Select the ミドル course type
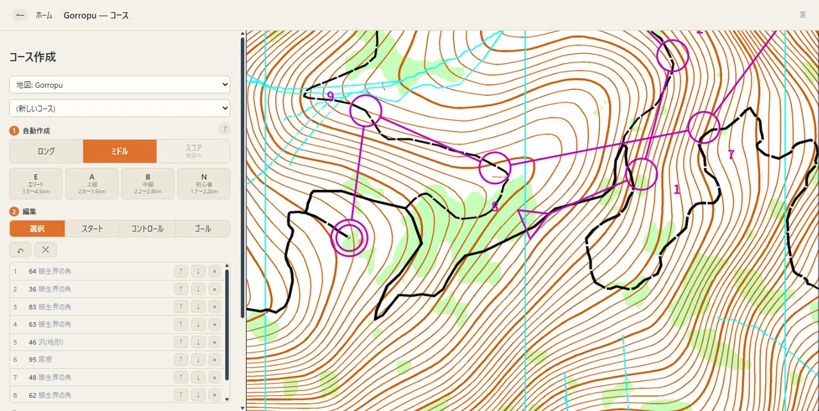This screenshot has height=411, width=819. coord(120,151)
